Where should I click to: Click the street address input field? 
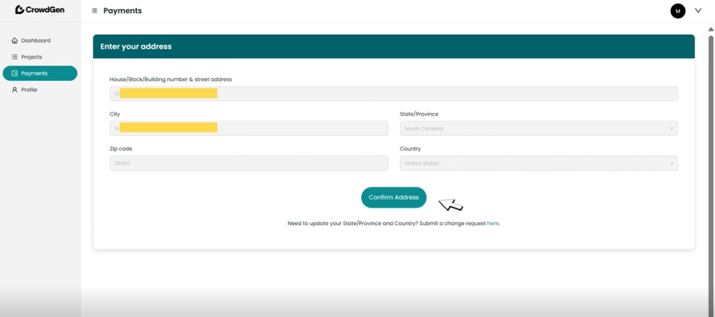394,94
